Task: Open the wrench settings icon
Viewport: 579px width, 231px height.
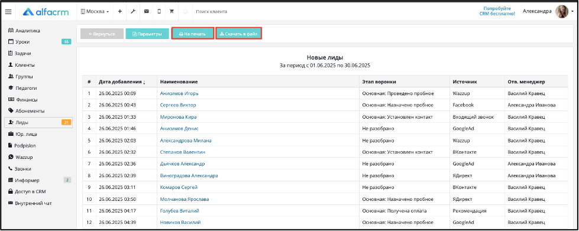Action: pos(133,11)
